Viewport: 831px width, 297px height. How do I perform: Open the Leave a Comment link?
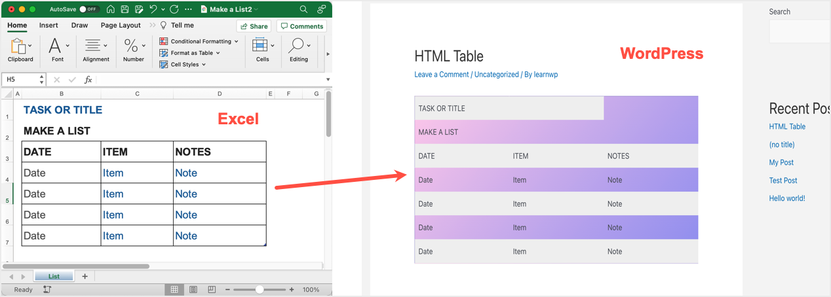pyautogui.click(x=441, y=75)
